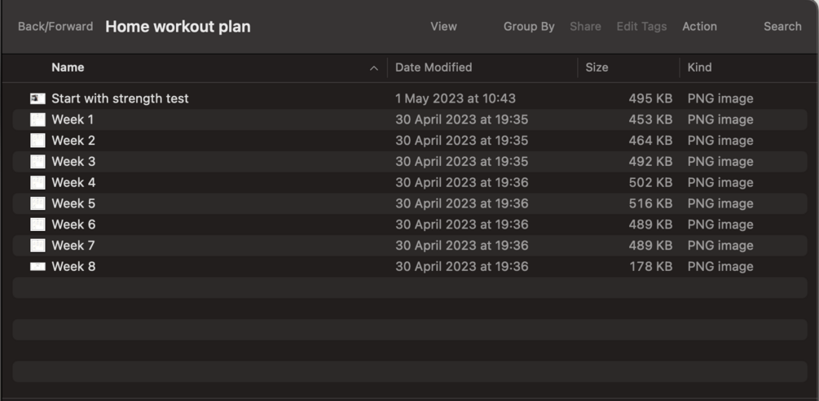The height and width of the screenshot is (401, 819).
Task: Open the Group By dropdown
Action: tap(529, 27)
